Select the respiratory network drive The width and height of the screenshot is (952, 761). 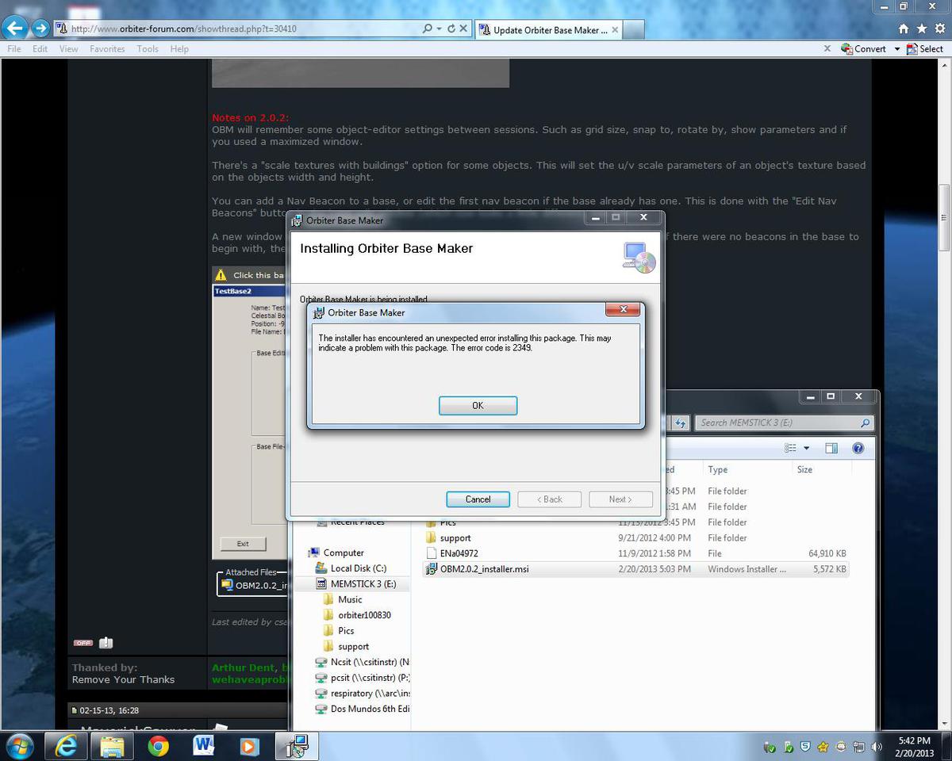tap(362, 694)
